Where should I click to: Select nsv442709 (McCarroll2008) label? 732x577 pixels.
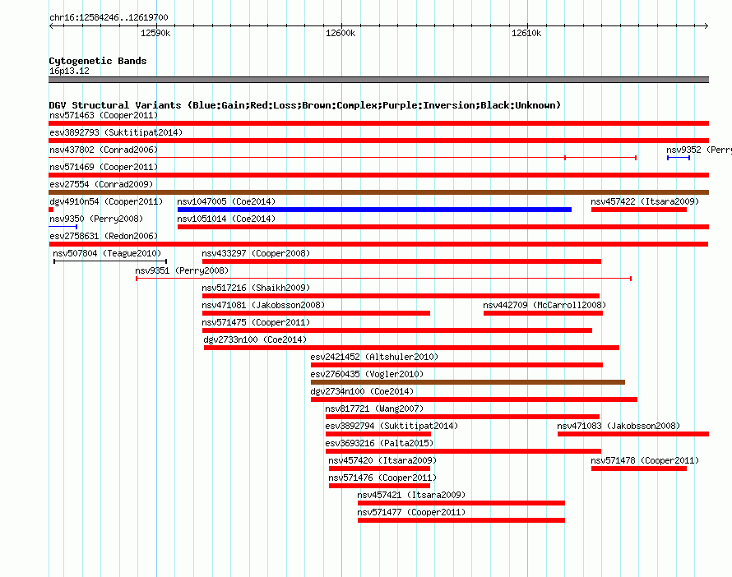pos(544,305)
